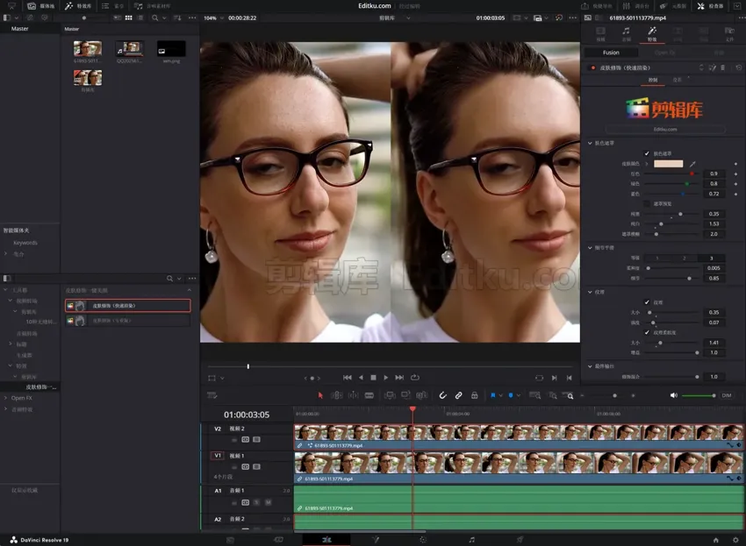Add a blue marker on timeline
The image size is (746, 546).
tap(511, 395)
